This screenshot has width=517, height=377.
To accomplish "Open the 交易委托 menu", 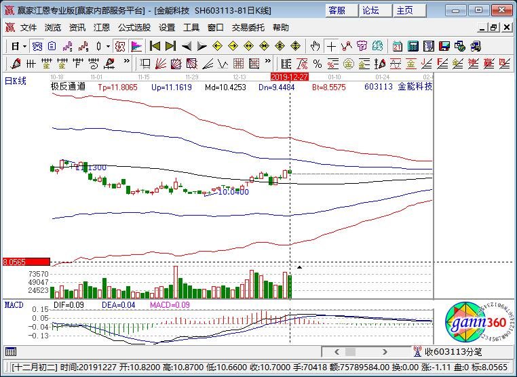I will (x=248, y=28).
